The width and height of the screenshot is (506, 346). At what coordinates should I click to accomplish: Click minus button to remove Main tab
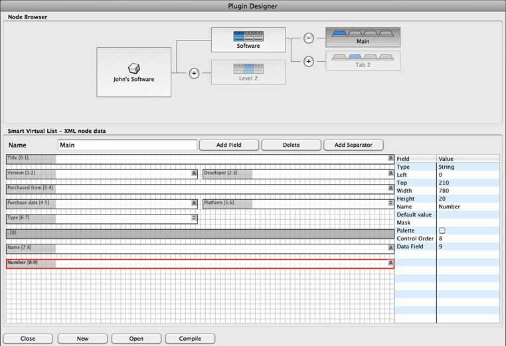point(309,38)
